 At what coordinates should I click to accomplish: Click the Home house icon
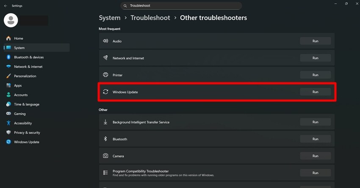pyautogui.click(x=8, y=38)
